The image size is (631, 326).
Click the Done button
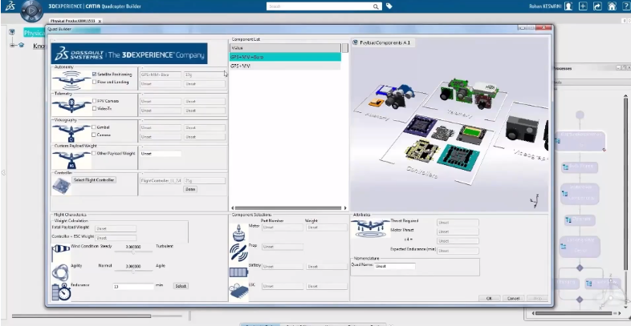pos(190,189)
